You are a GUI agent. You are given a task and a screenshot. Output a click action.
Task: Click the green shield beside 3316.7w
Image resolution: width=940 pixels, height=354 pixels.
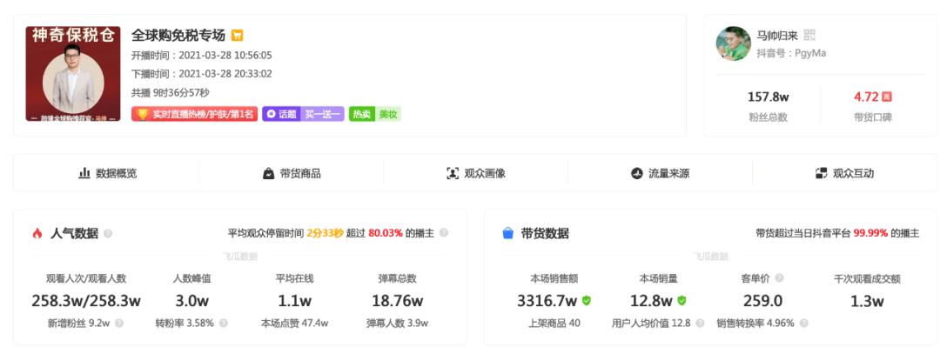coord(587,300)
